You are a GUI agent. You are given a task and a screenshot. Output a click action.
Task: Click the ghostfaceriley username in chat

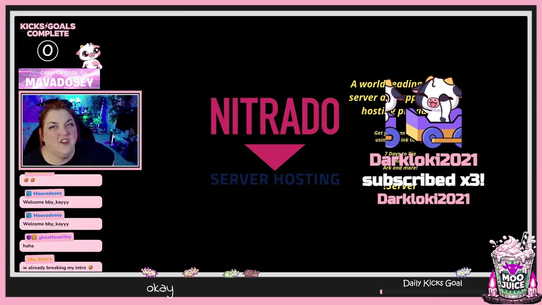55,237
